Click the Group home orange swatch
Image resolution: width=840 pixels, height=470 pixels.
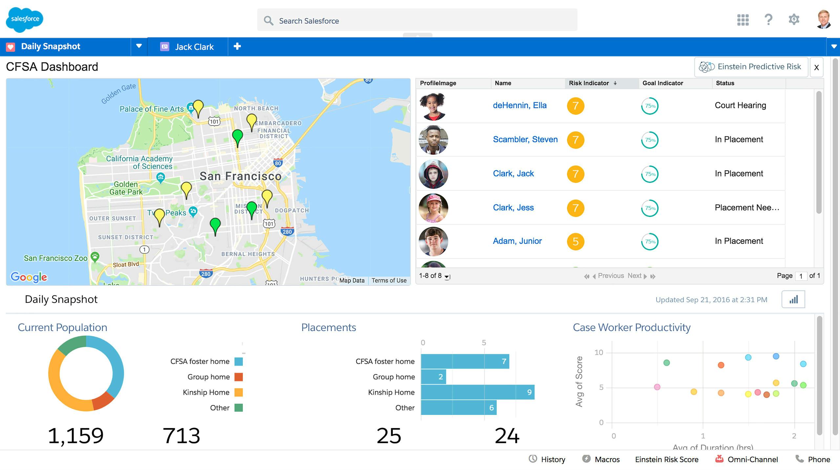coord(239,377)
